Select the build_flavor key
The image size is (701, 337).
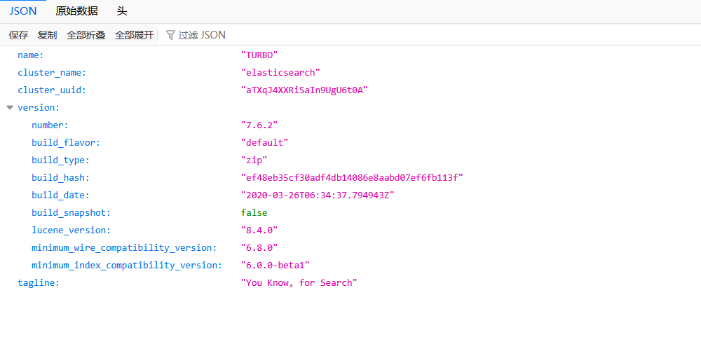66,143
